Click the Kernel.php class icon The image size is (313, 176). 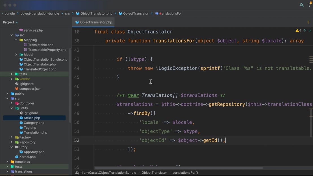(17, 157)
